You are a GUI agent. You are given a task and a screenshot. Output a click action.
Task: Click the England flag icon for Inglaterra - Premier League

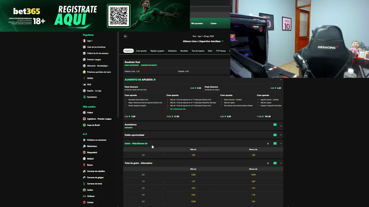[84, 119]
